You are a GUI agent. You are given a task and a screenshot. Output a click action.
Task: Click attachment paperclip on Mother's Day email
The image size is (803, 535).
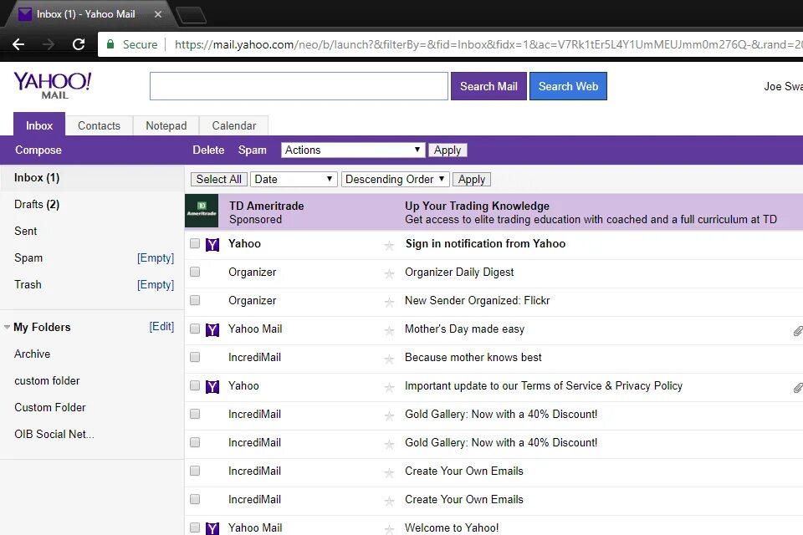click(x=797, y=331)
